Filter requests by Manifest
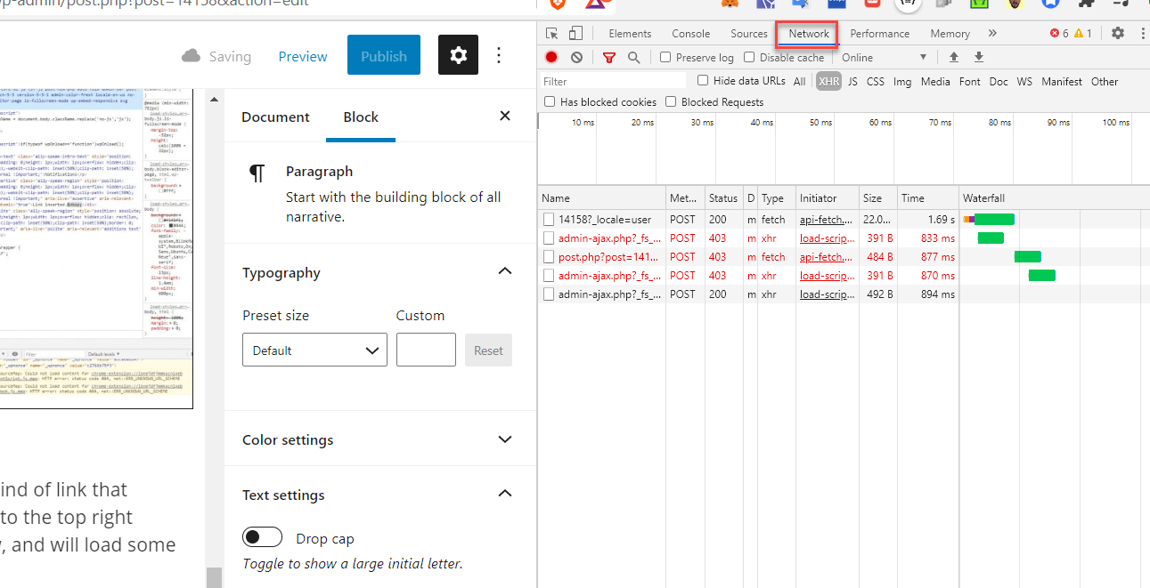Screen dimensions: 1150x588 (x=1062, y=81)
